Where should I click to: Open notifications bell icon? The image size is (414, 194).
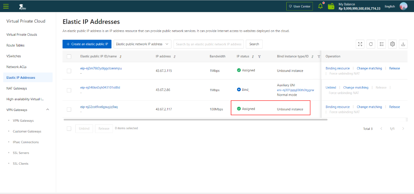pyautogui.click(x=321, y=6)
